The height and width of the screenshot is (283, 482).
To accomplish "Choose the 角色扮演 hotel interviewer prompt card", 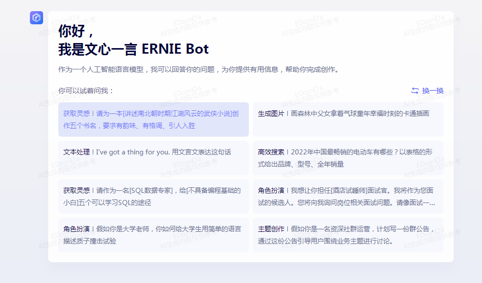I will coord(348,196).
